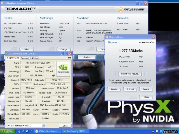
Task: Click Submit Your Results button
Action: pyautogui.click(x=130, y=74)
